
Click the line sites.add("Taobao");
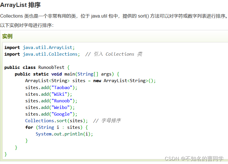pyautogui.click(x=51, y=88)
